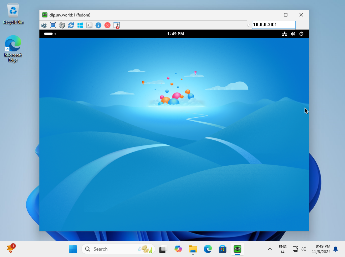This screenshot has height=257, width=345.
Task: Expand the hidden icons tray chevron
Action: click(x=270, y=249)
